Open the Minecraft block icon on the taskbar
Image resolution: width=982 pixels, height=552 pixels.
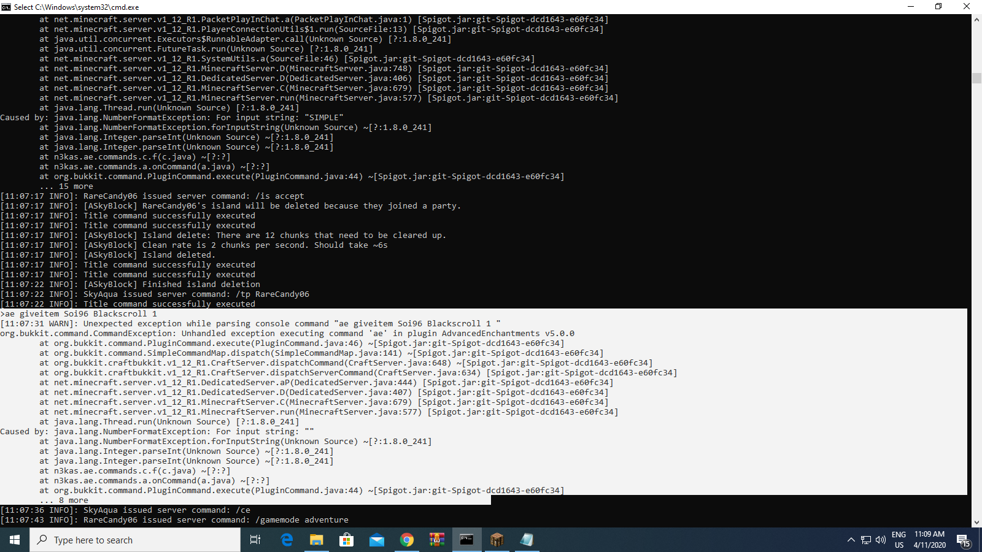click(x=497, y=540)
